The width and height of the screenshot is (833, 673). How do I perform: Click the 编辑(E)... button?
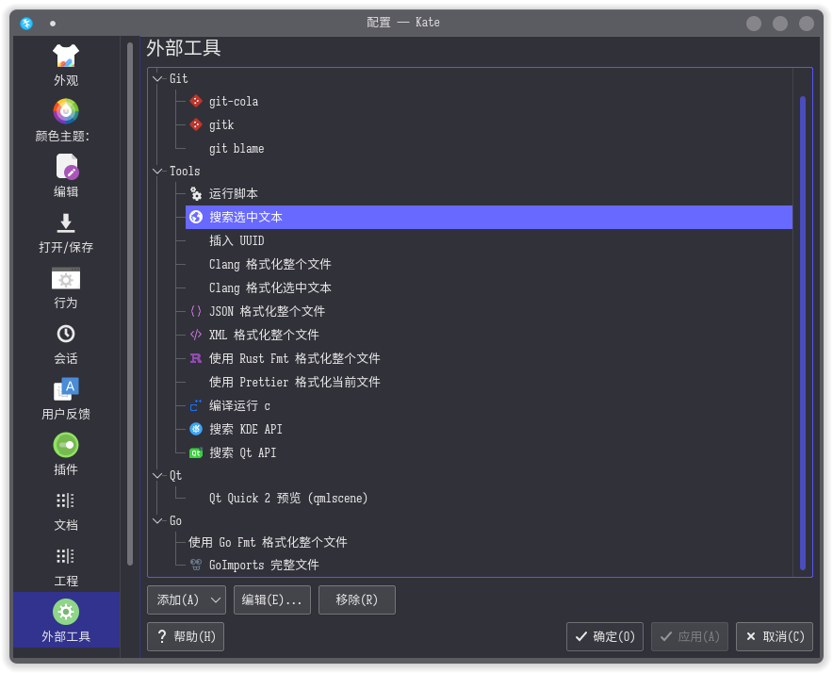pyautogui.click(x=272, y=599)
